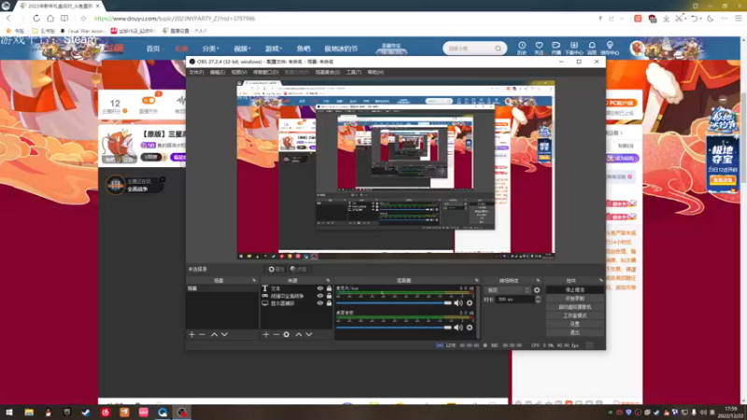The width and height of the screenshot is (747, 420).
Task: Click Start Virtual Camera in OBS controls
Action: coord(574,307)
